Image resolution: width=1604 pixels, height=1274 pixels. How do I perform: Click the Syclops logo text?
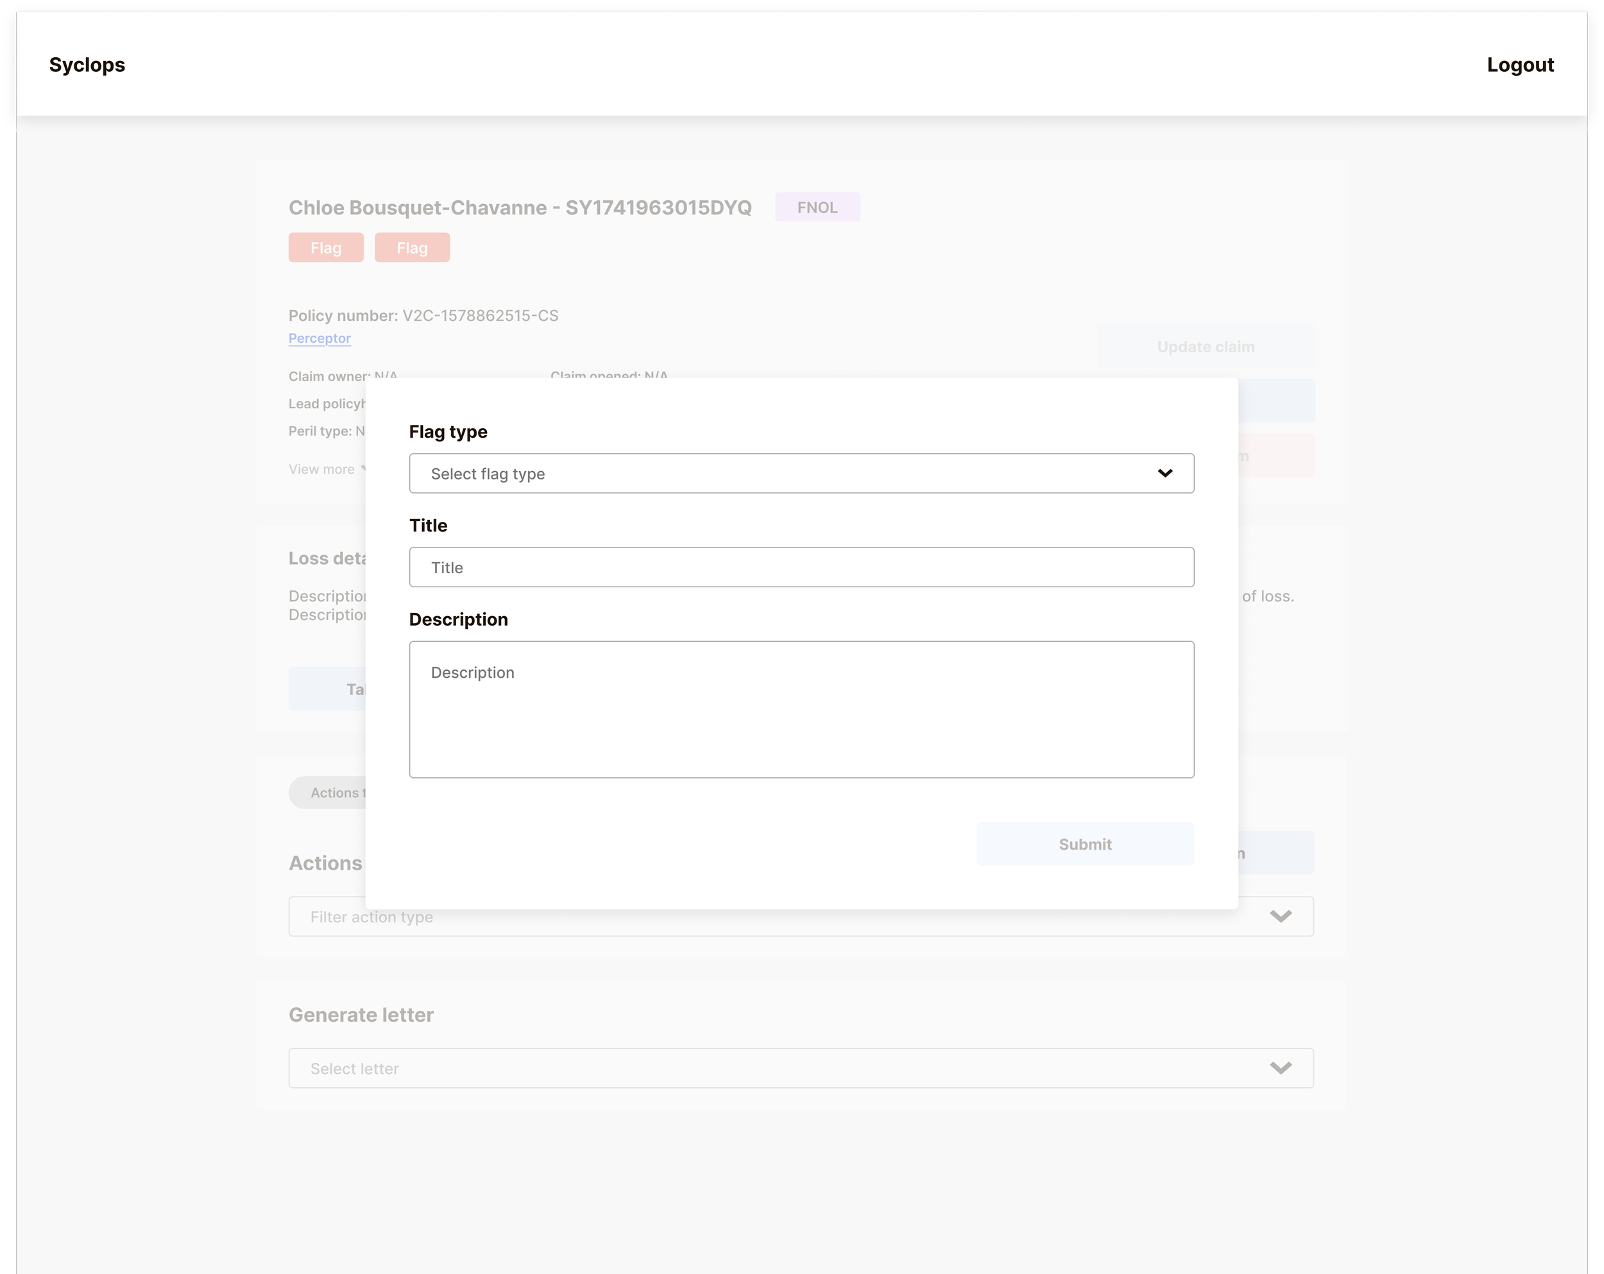(87, 65)
